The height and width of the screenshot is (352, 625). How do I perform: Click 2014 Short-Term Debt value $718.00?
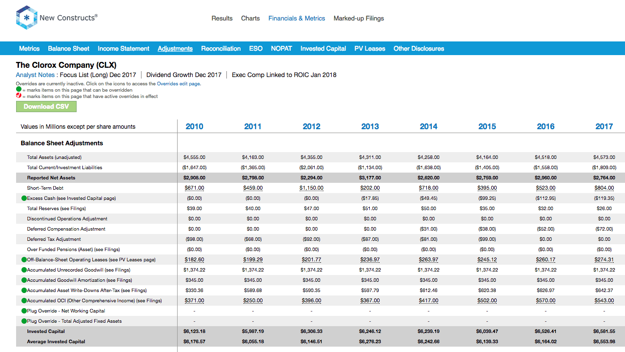428,188
